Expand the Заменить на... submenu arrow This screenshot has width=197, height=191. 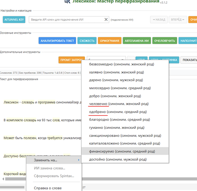[x=78, y=160]
